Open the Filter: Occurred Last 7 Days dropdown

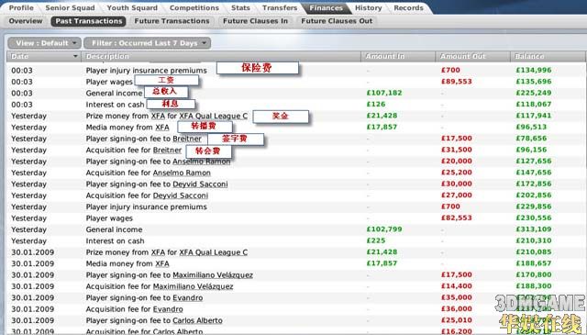tap(147, 43)
